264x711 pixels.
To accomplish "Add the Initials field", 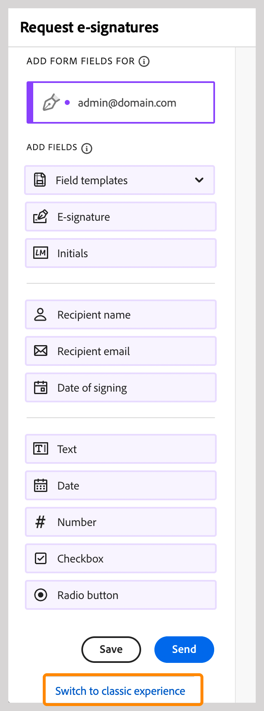I will point(121,253).
